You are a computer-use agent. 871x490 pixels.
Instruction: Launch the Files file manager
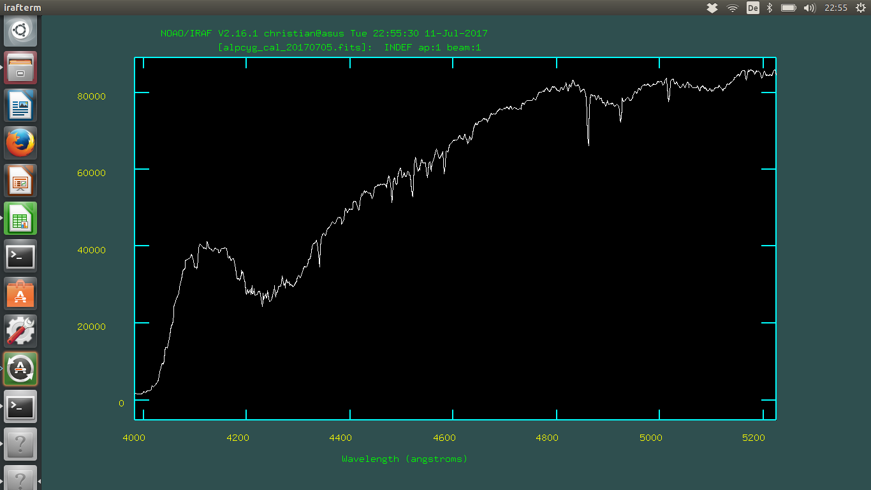tap(20, 68)
